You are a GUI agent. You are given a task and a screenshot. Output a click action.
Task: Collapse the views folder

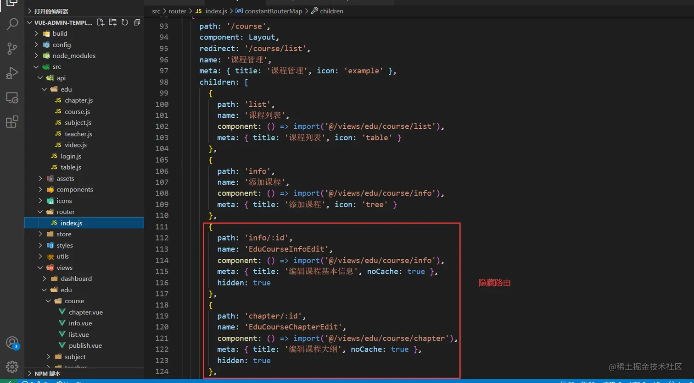tap(84, 268)
